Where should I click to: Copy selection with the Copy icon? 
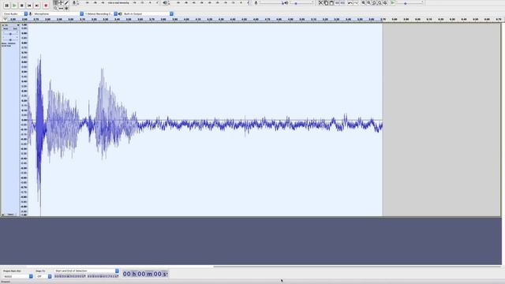326,3
